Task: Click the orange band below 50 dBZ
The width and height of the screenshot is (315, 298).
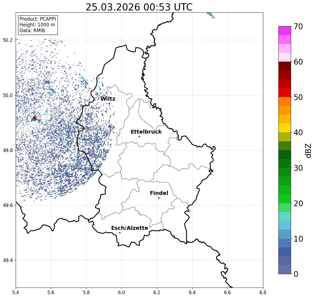Action: [285, 101]
